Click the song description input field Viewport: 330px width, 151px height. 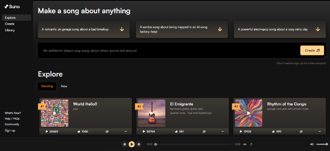168,51
